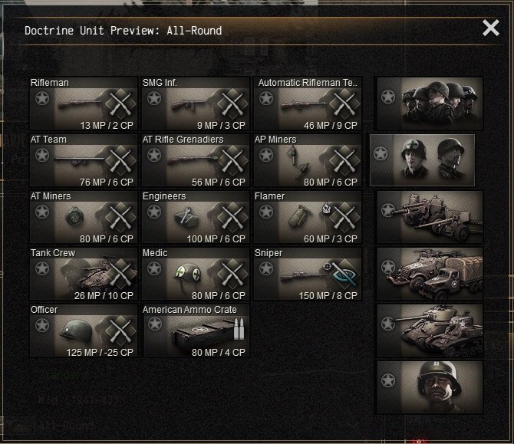Pick the Medic helmet unit card
This screenshot has height=444, width=514.
(x=196, y=274)
